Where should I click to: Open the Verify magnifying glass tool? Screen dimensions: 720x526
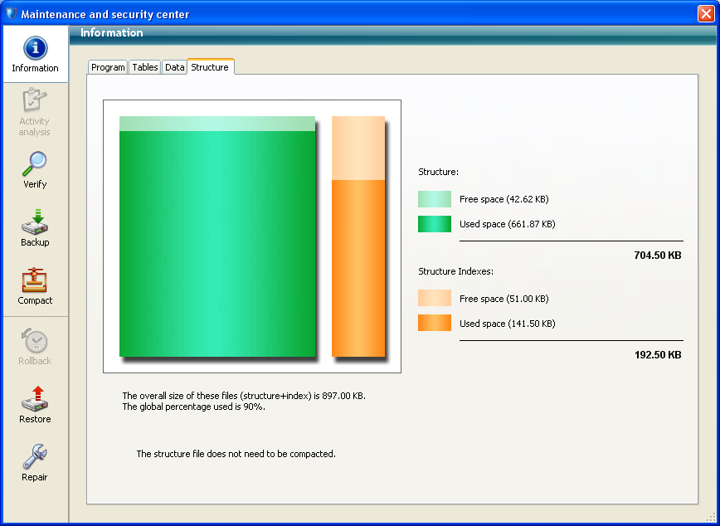tap(35, 163)
